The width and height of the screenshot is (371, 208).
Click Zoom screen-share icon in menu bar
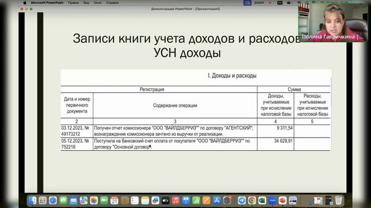(248, 3)
